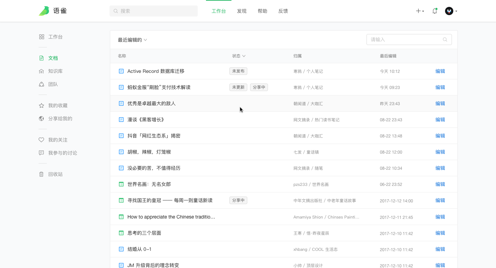Click the 团队 sidebar icon
This screenshot has height=268, width=496.
pos(41,84)
